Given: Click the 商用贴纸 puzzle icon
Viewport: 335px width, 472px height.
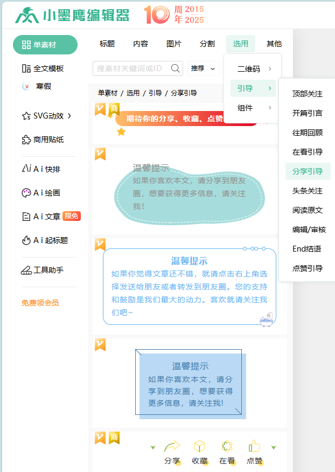Looking at the screenshot, I should 26,140.
